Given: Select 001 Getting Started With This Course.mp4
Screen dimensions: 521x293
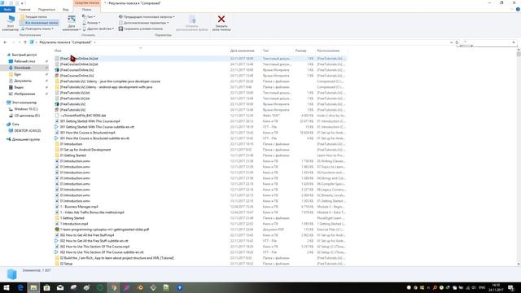Looking at the screenshot, I should click(90, 121).
